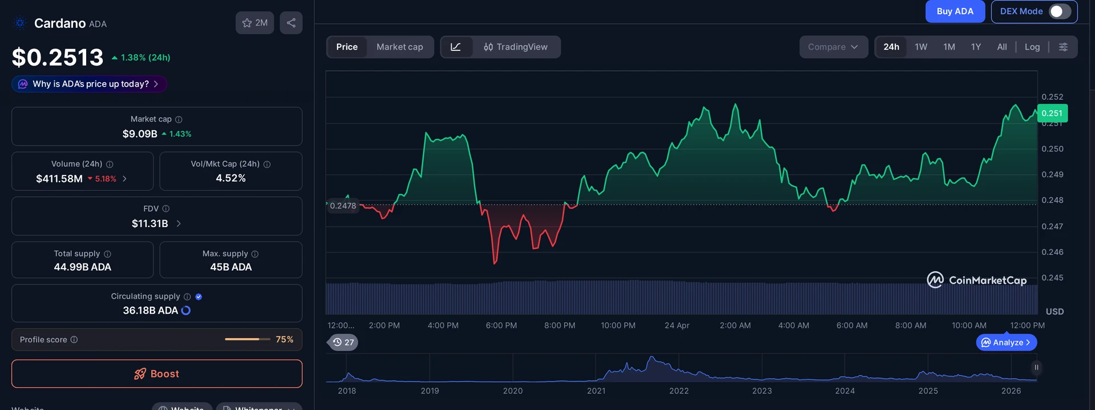The width and height of the screenshot is (1095, 410).
Task: Click the FDV info icon
Action: pos(166,209)
